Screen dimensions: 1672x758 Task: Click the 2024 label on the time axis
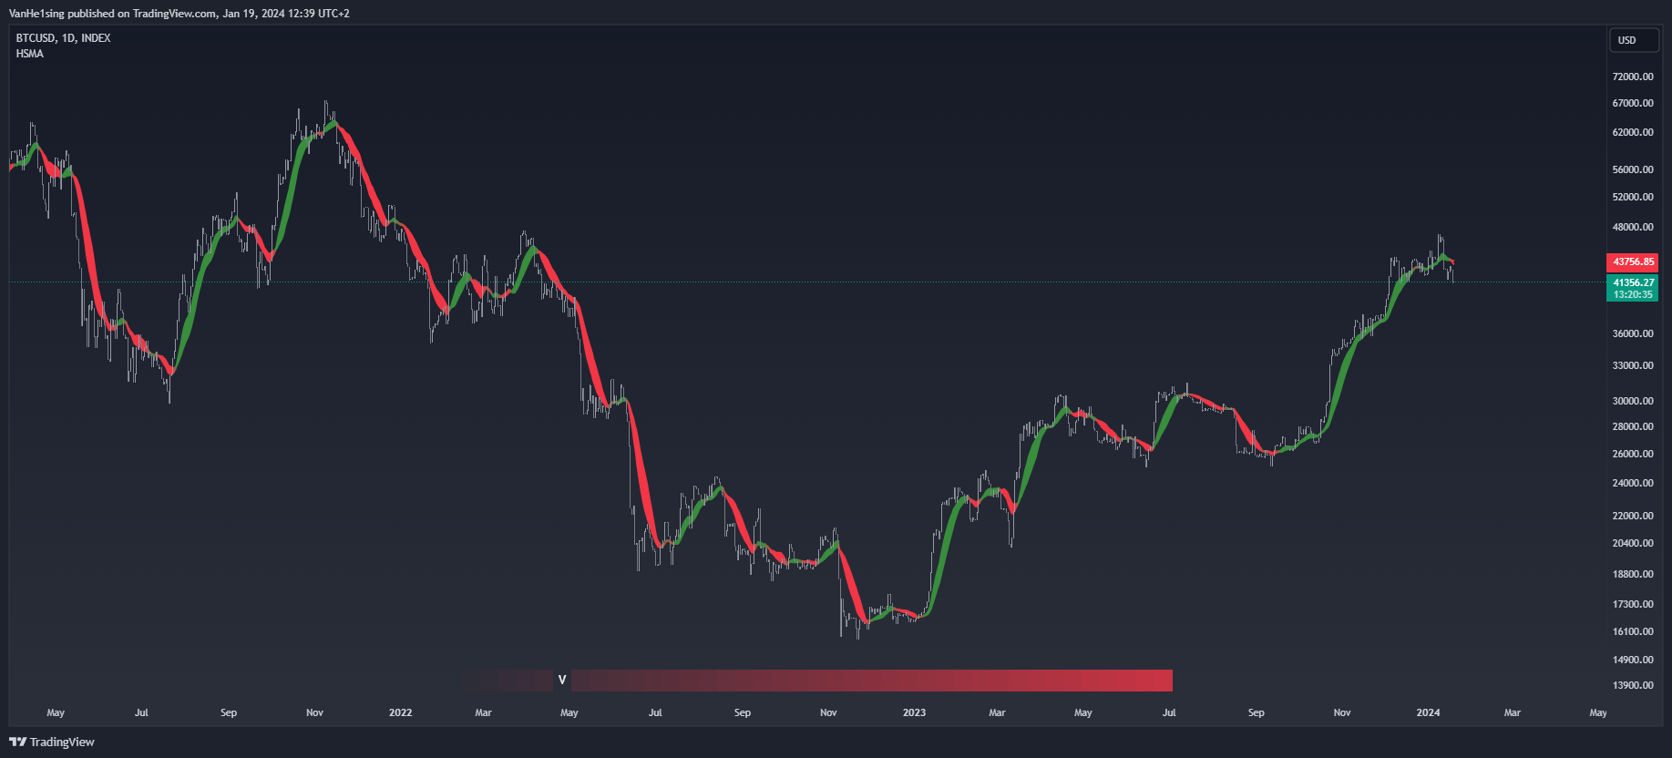pos(1428,712)
